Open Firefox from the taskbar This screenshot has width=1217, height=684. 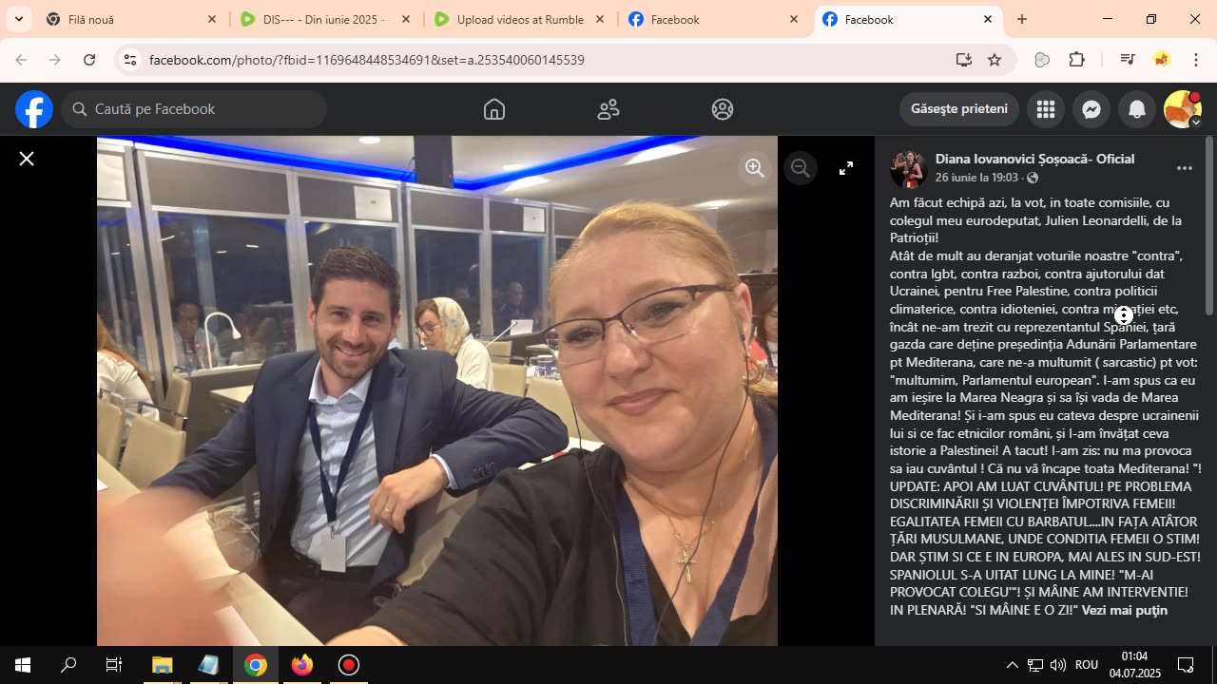[302, 665]
